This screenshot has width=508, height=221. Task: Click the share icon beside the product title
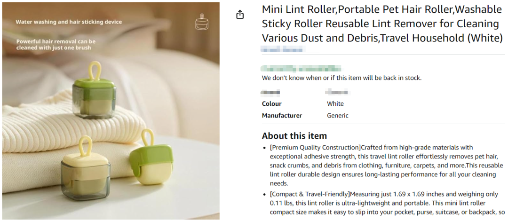tap(240, 15)
